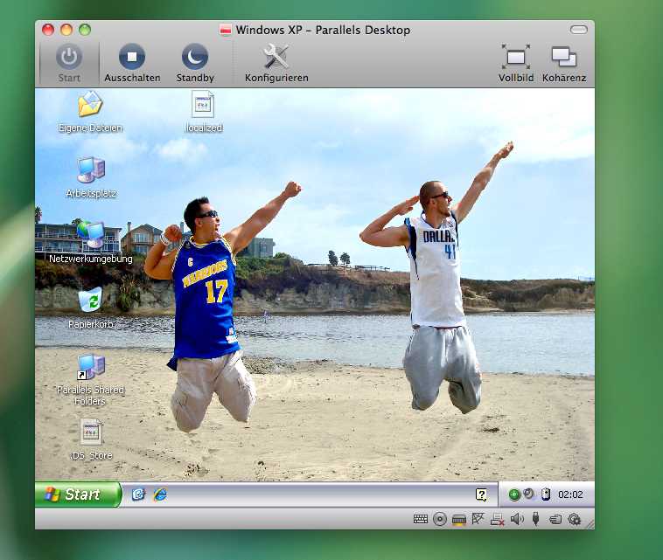Zoom window with the green button
This screenshot has height=560, width=663.
pyautogui.click(x=85, y=30)
